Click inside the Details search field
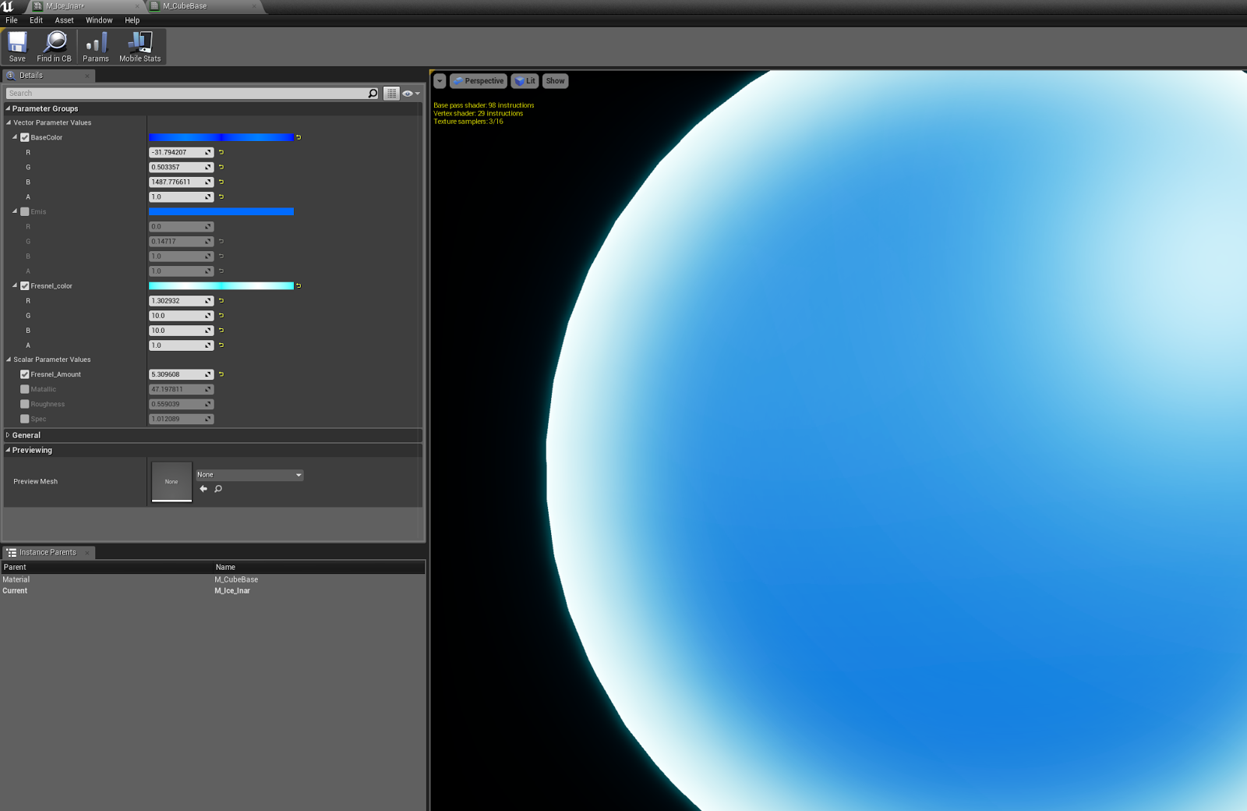 [187, 93]
